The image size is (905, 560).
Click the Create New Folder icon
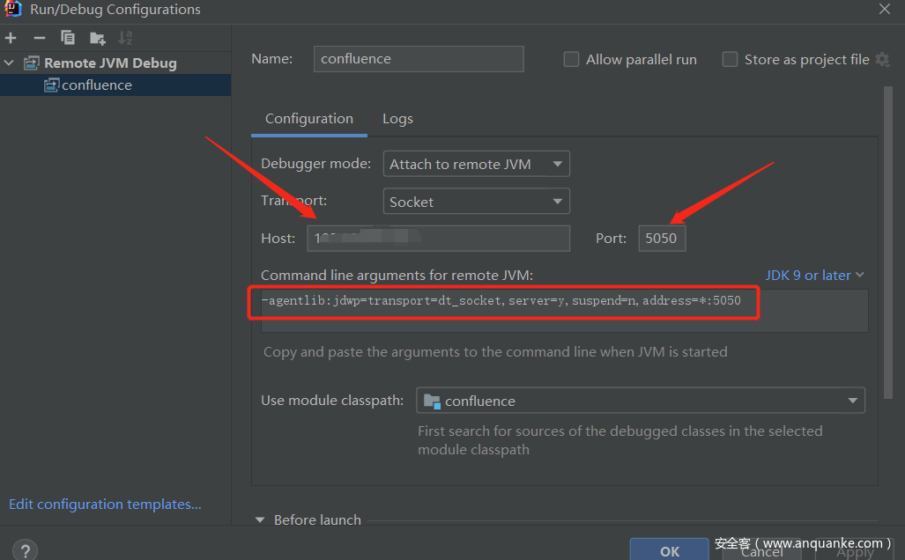(x=97, y=38)
